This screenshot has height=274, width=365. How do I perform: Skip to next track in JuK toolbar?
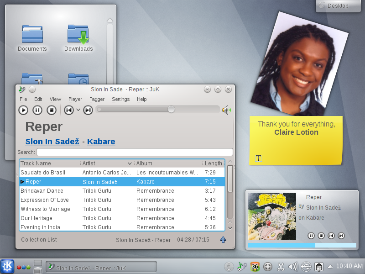tap(88, 110)
